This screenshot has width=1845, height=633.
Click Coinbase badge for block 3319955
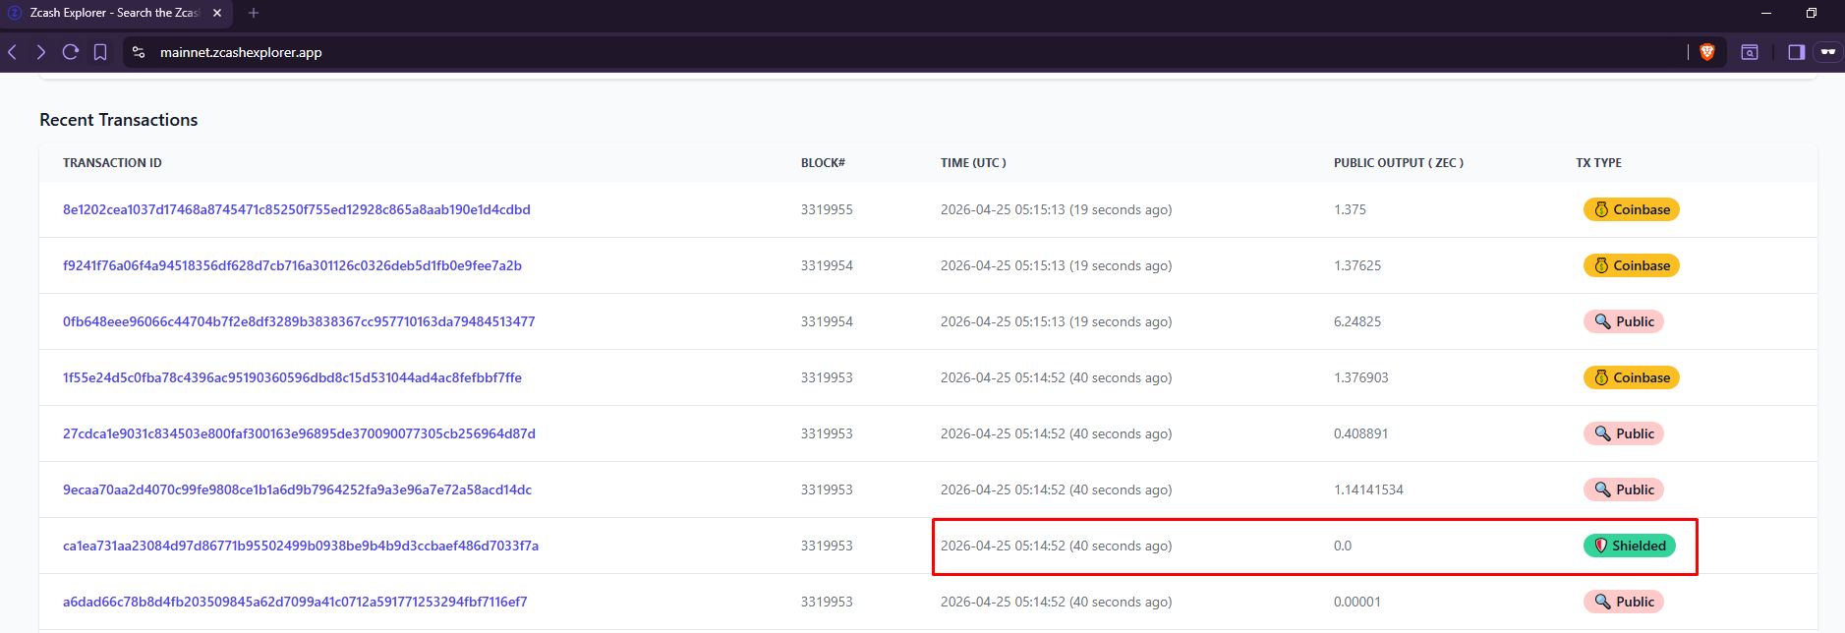(1631, 209)
